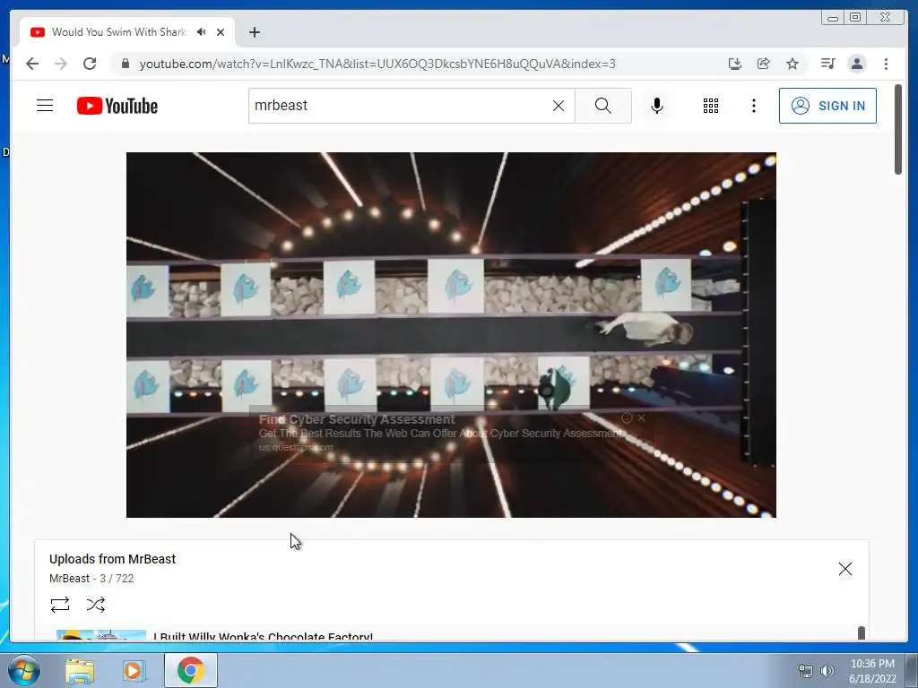This screenshot has height=688, width=918.
Task: Launch Windows Media Player from taskbar
Action: point(134,670)
